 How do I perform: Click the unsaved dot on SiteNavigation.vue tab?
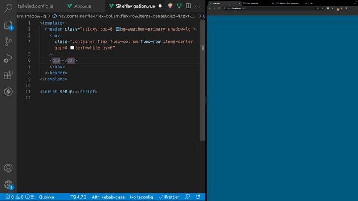[160, 6]
